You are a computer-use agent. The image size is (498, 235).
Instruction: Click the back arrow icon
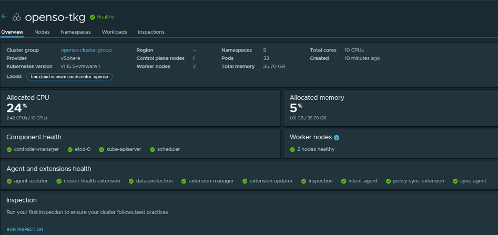click(x=4, y=16)
